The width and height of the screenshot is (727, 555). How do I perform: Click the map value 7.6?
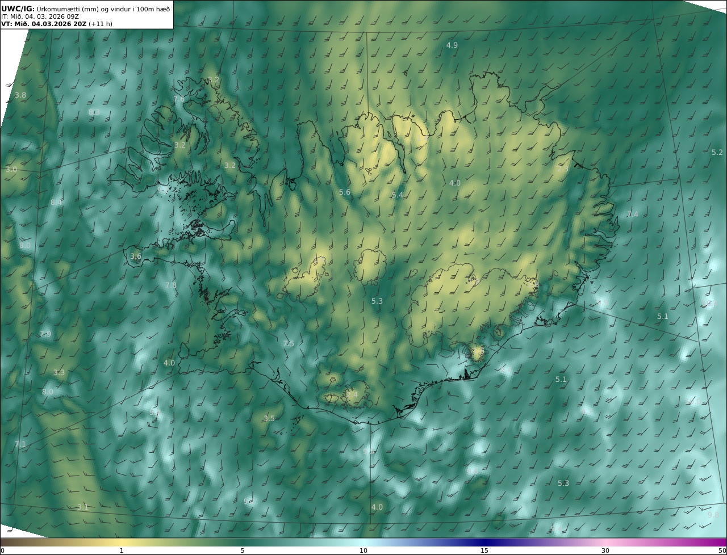click(x=179, y=99)
